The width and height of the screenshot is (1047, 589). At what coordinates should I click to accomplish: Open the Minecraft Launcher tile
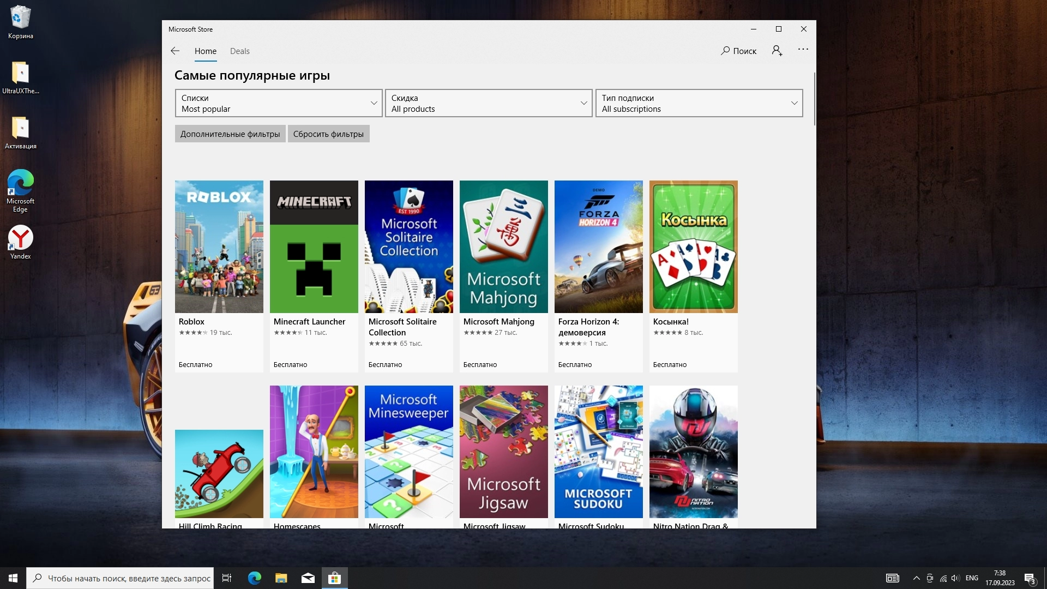pyautogui.click(x=314, y=247)
